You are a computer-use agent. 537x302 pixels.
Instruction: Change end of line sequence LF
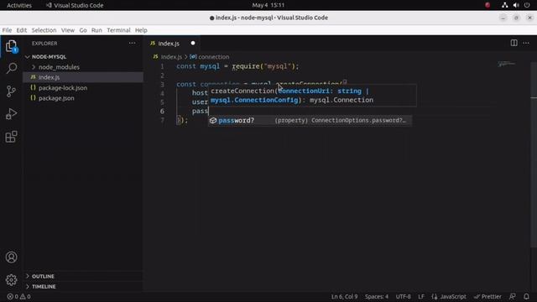(x=421, y=296)
